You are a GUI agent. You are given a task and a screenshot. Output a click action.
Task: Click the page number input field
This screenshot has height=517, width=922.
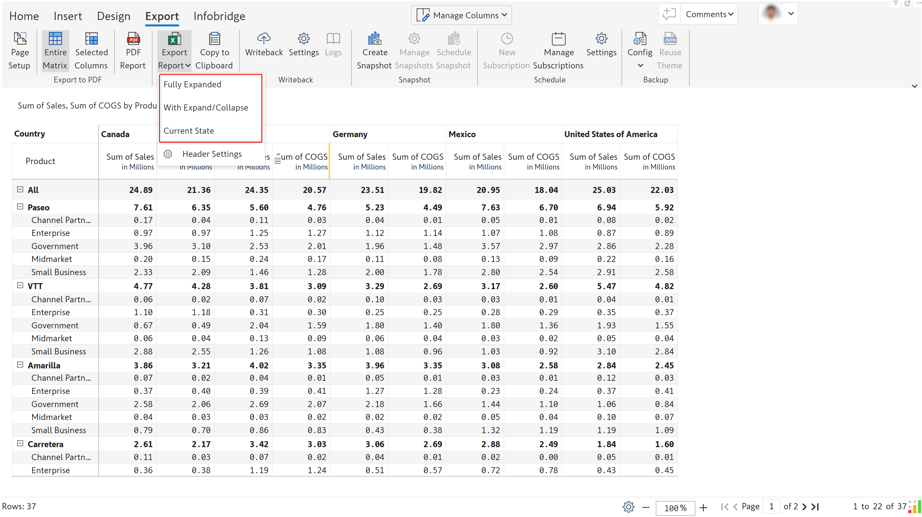[x=771, y=507]
